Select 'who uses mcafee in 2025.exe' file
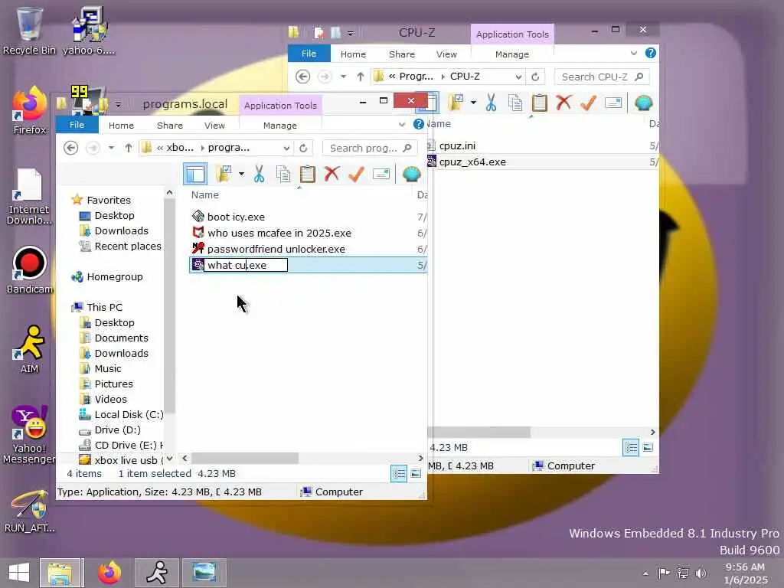The image size is (784, 588). point(279,233)
